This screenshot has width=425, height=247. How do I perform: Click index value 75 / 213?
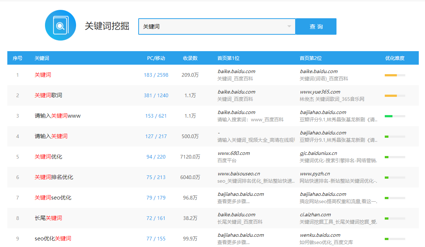(156, 177)
